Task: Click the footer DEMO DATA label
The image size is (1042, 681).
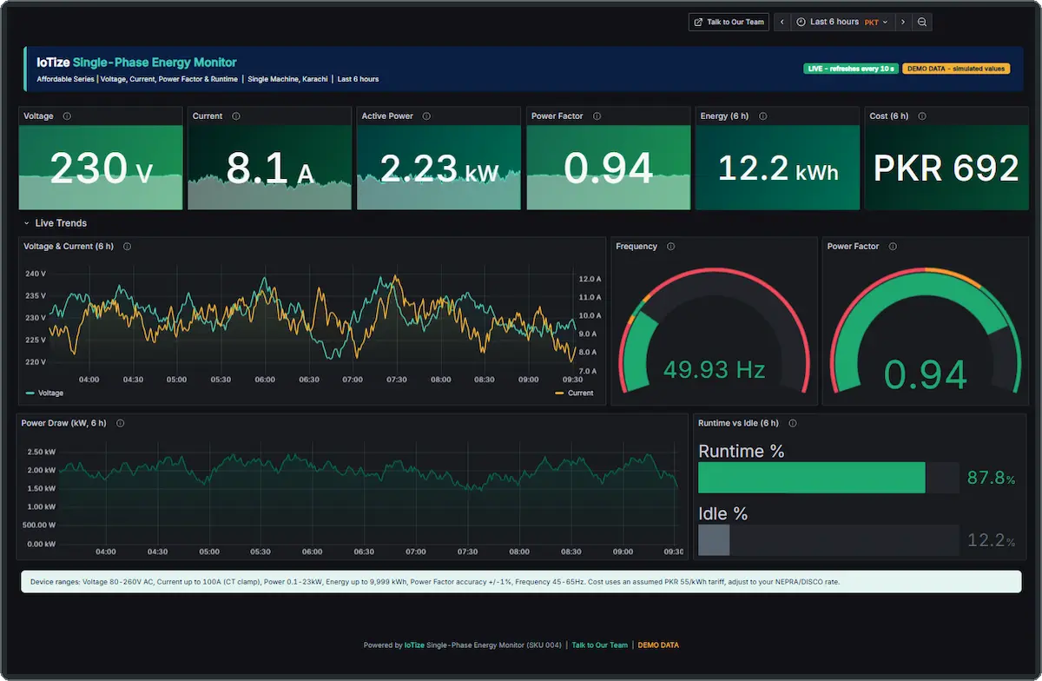Action: 658,645
